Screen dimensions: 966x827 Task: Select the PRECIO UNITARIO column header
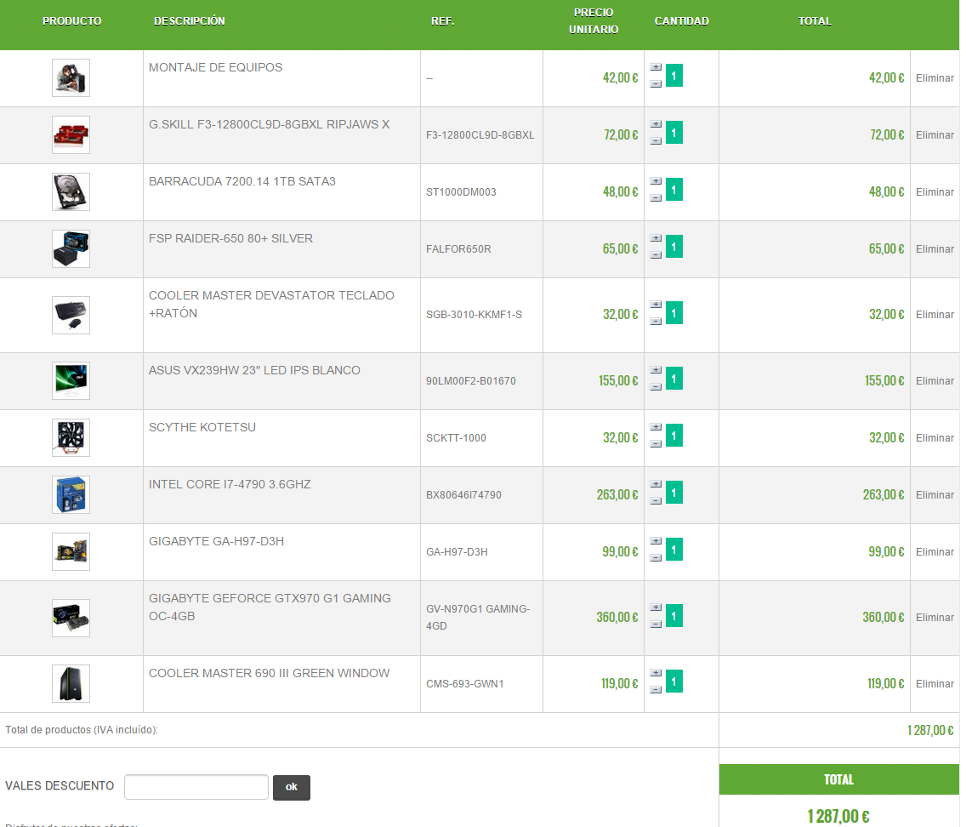[594, 21]
